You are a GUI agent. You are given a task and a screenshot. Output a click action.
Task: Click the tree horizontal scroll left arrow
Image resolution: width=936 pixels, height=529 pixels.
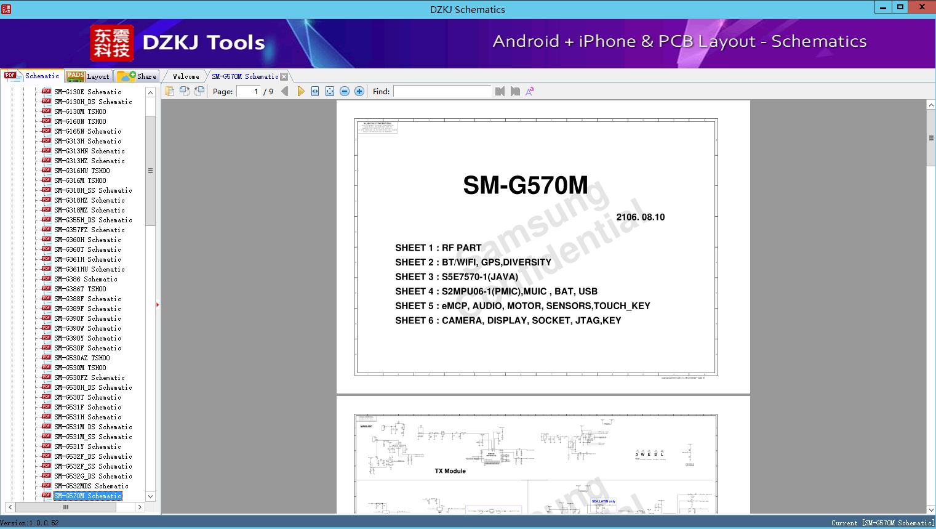point(10,507)
